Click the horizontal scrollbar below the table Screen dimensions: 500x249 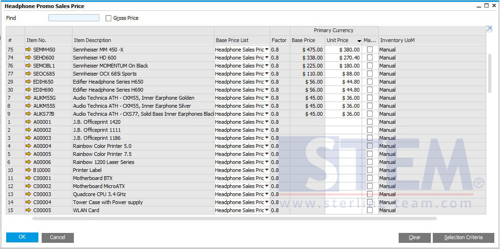[234, 218]
